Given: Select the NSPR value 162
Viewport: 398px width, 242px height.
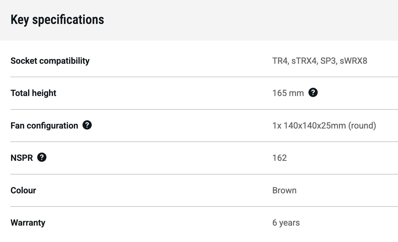Looking at the screenshot, I should coord(279,158).
